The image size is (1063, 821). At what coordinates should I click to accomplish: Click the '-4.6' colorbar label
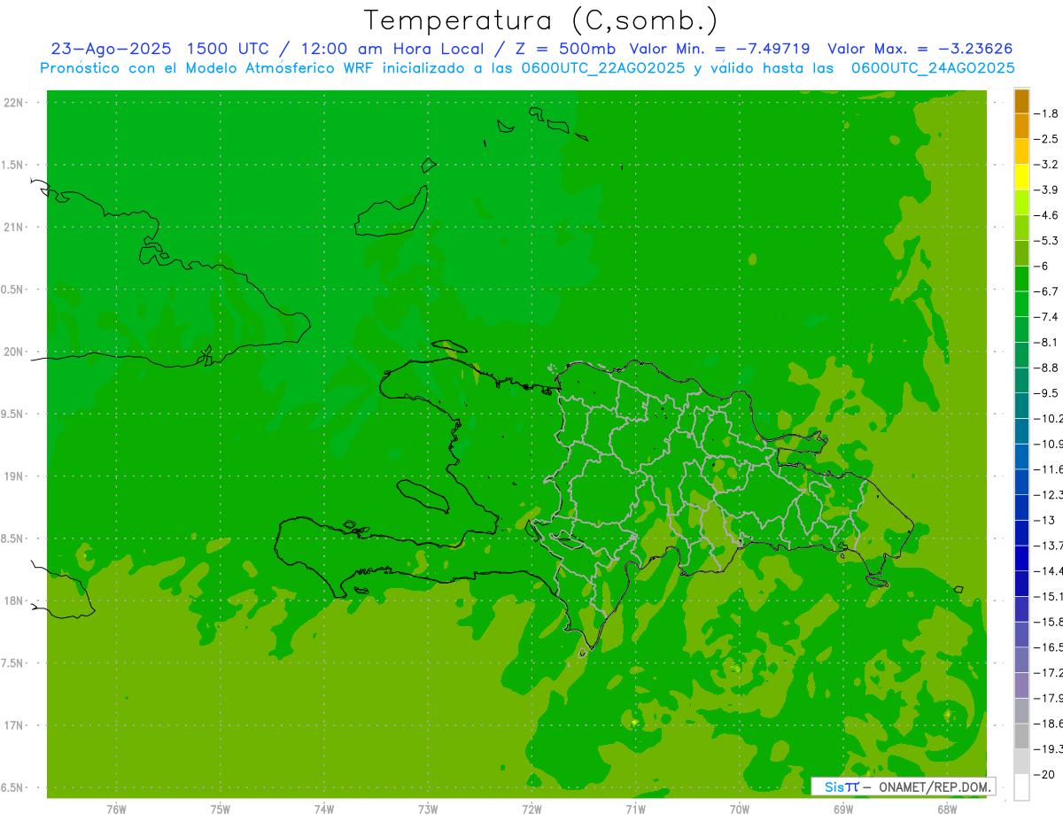(x=1047, y=215)
